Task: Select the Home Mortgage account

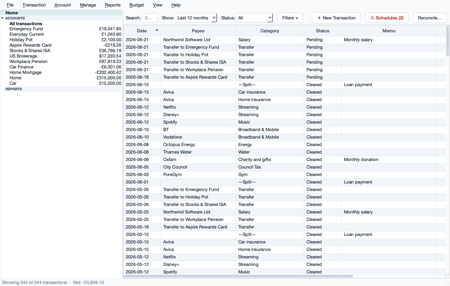Action: tap(61, 73)
